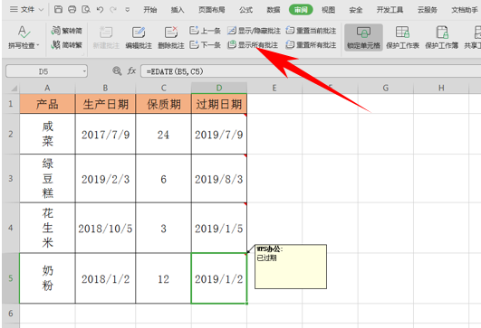Click the select-all corner of the sheet
The width and height of the screenshot is (481, 328).
click(11, 89)
